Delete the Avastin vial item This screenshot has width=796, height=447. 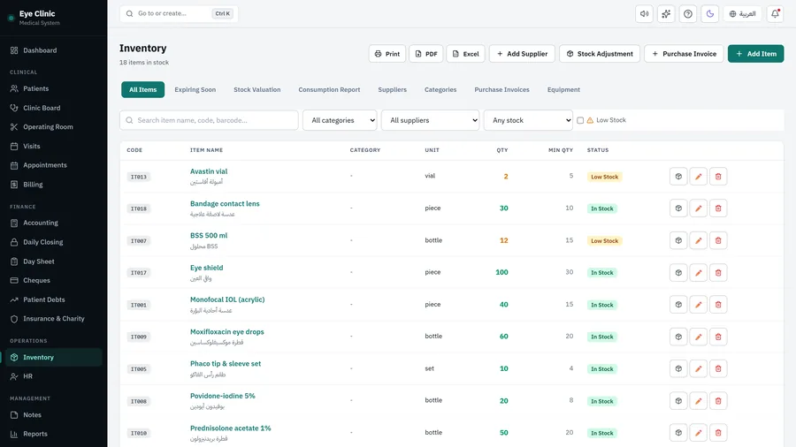pos(718,177)
